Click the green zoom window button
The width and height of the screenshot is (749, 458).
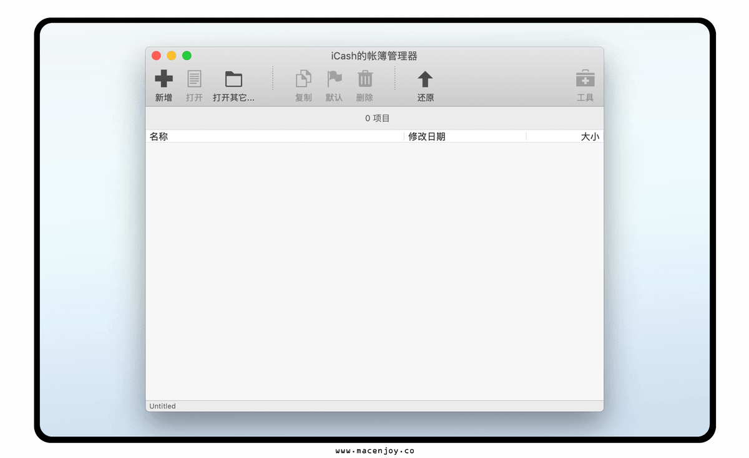[187, 55]
